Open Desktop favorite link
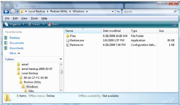The height and width of the screenshot is (105, 180). click(x=15, y=38)
